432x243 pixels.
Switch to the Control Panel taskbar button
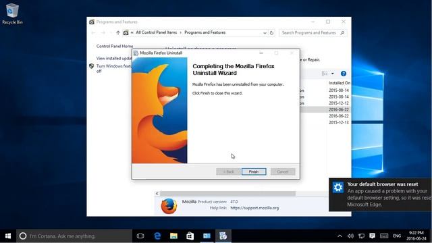[x=207, y=236]
